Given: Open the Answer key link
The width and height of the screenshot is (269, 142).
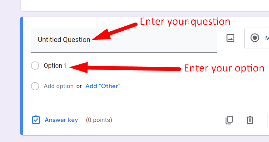Looking at the screenshot, I should pos(61,120).
